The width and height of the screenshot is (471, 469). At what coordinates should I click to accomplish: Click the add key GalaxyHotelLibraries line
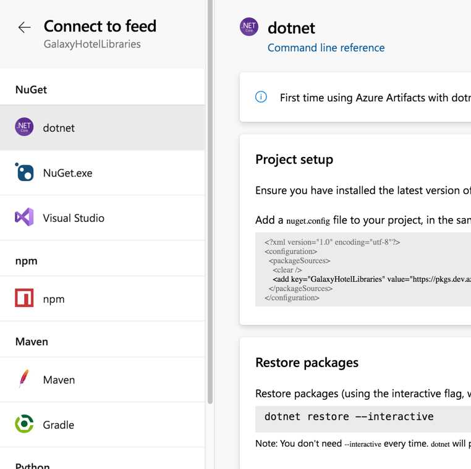tap(371, 279)
